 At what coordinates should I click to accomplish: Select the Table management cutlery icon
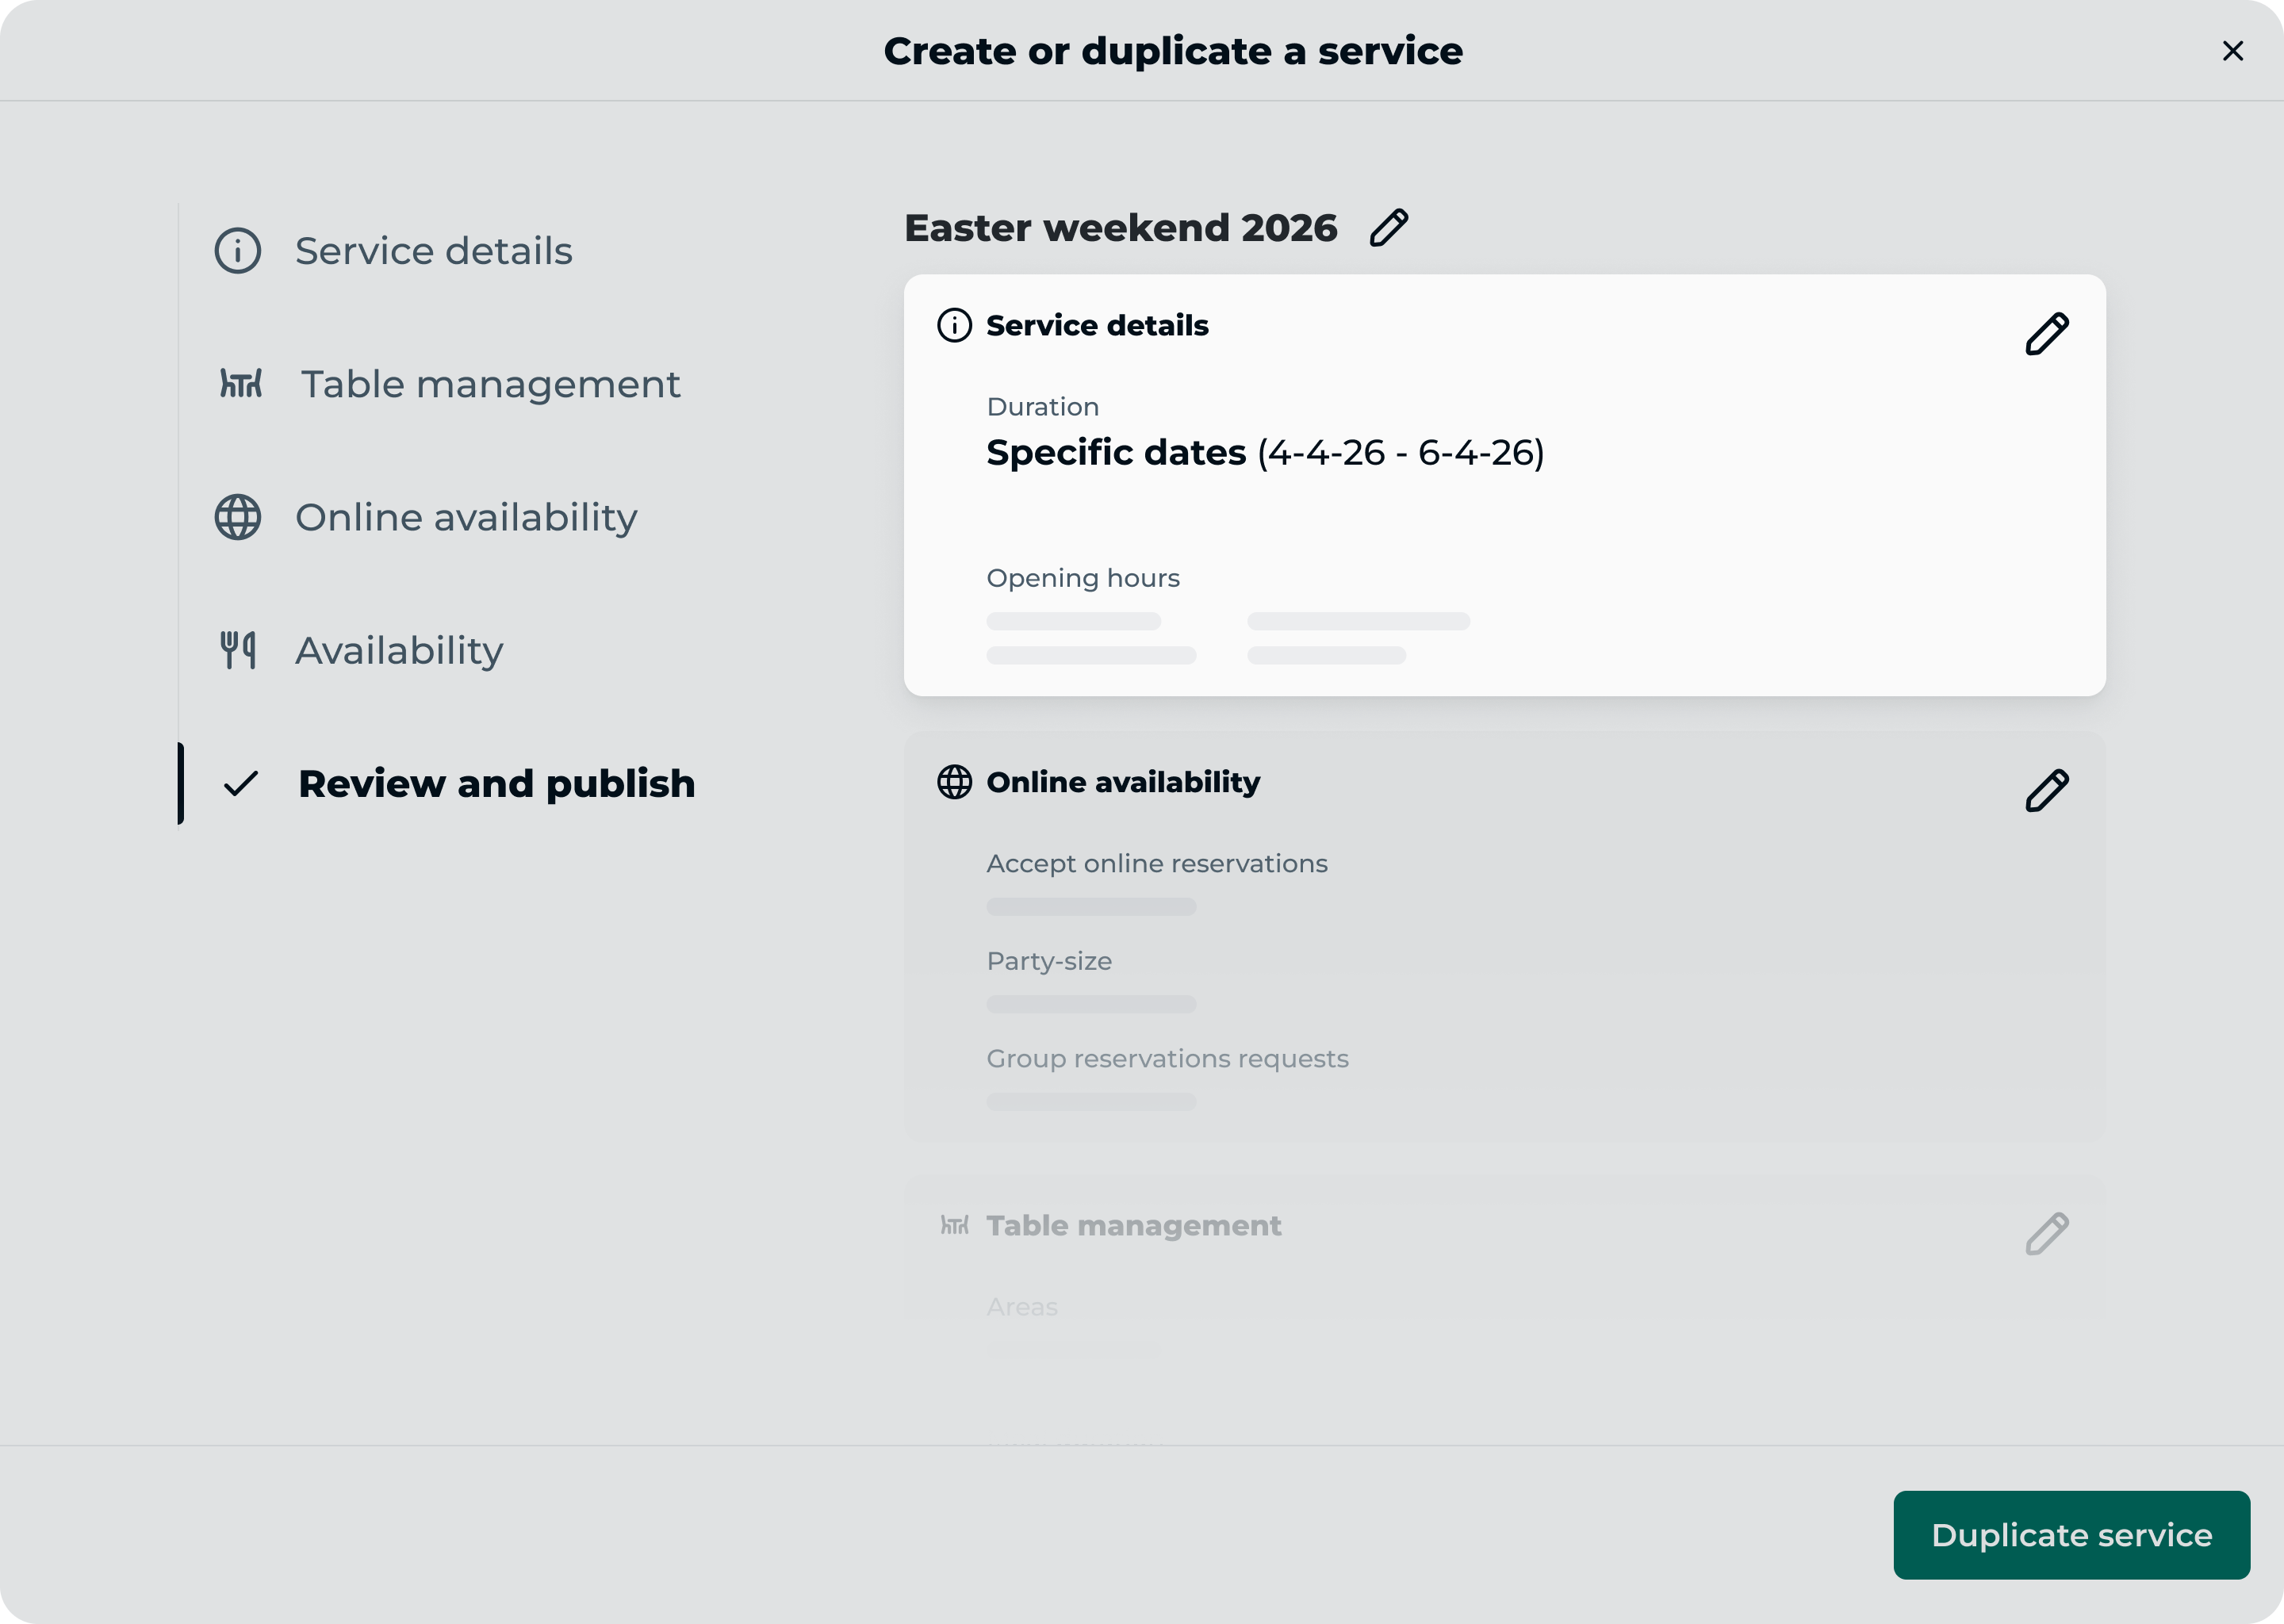tap(239, 384)
